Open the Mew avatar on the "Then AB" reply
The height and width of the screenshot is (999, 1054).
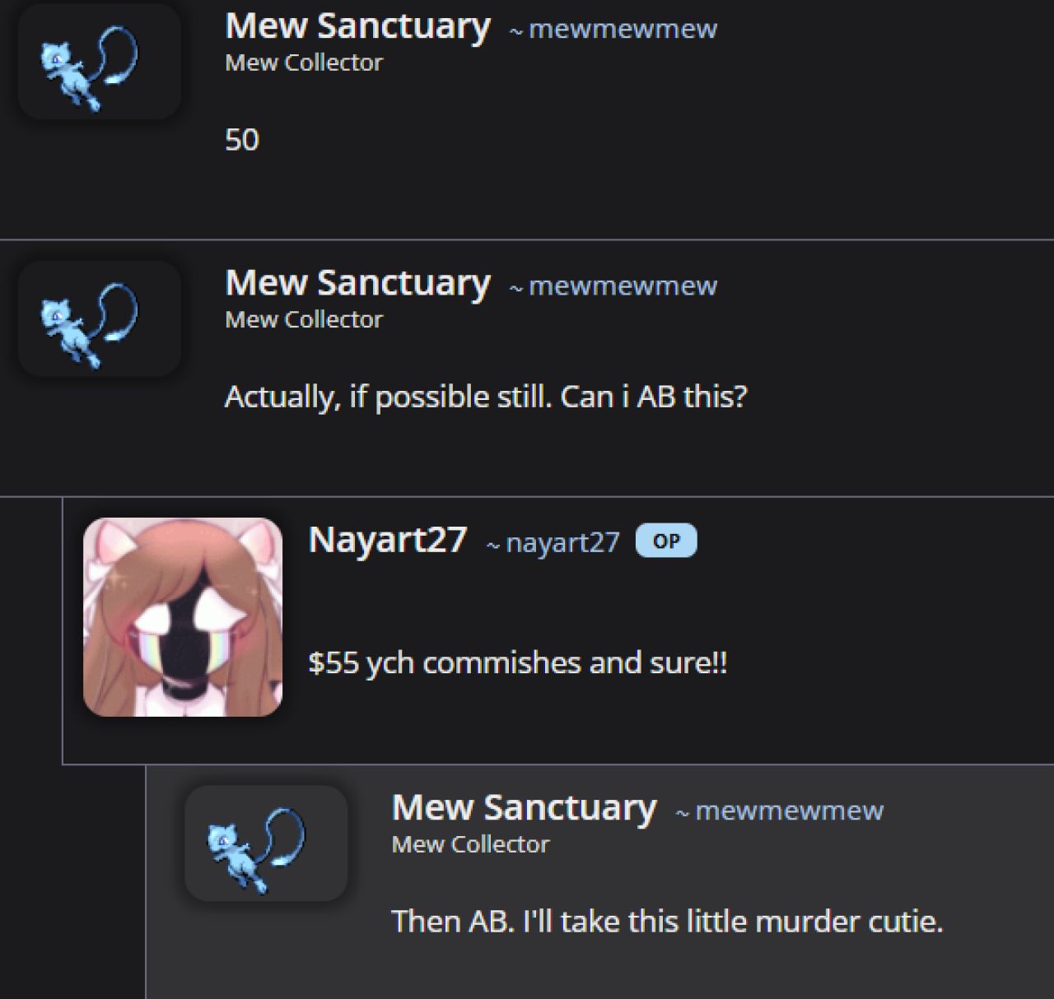(266, 843)
